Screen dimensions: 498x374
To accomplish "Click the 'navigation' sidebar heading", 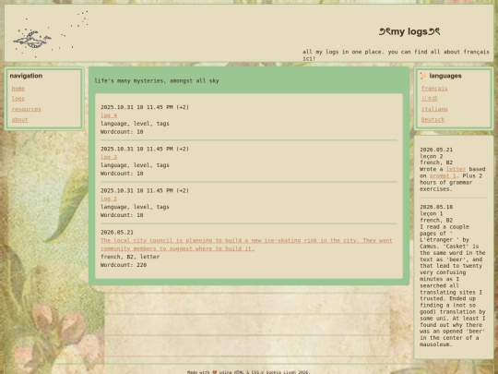I will (26, 76).
